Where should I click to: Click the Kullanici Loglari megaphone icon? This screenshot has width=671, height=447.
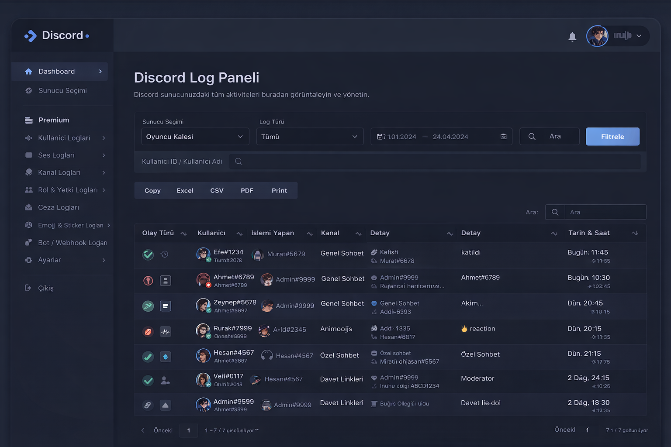(28, 138)
